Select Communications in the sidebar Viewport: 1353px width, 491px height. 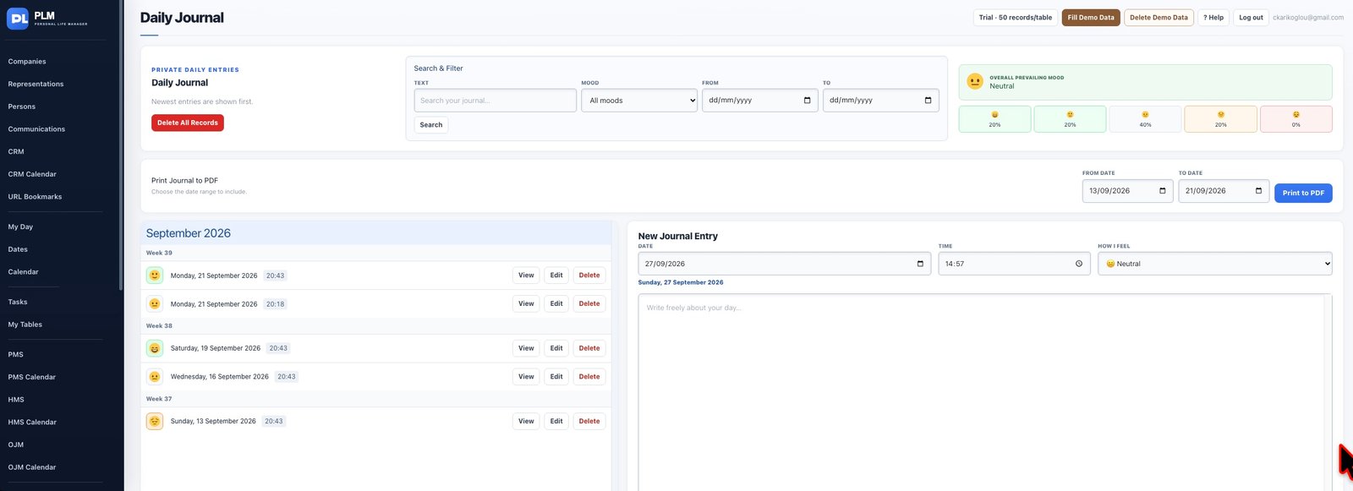[36, 129]
